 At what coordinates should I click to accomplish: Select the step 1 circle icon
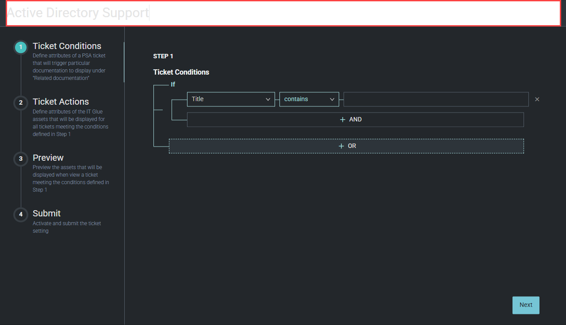pyautogui.click(x=21, y=47)
